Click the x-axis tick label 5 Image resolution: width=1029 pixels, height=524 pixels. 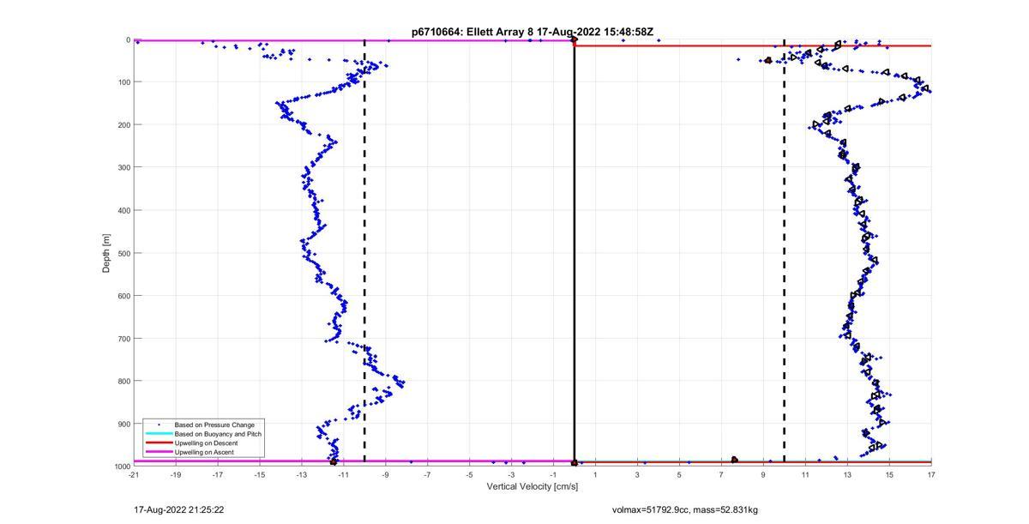point(679,474)
